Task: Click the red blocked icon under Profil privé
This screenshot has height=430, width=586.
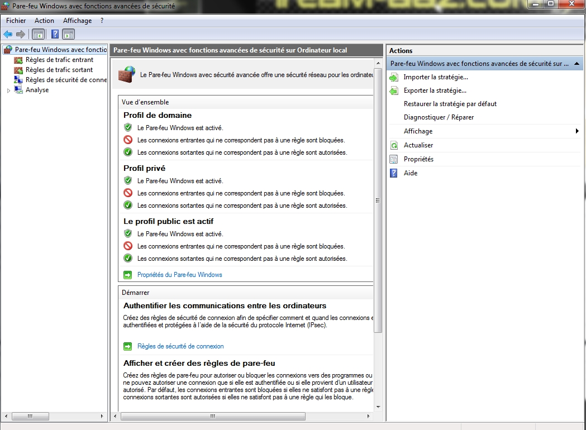Action: coord(128,193)
